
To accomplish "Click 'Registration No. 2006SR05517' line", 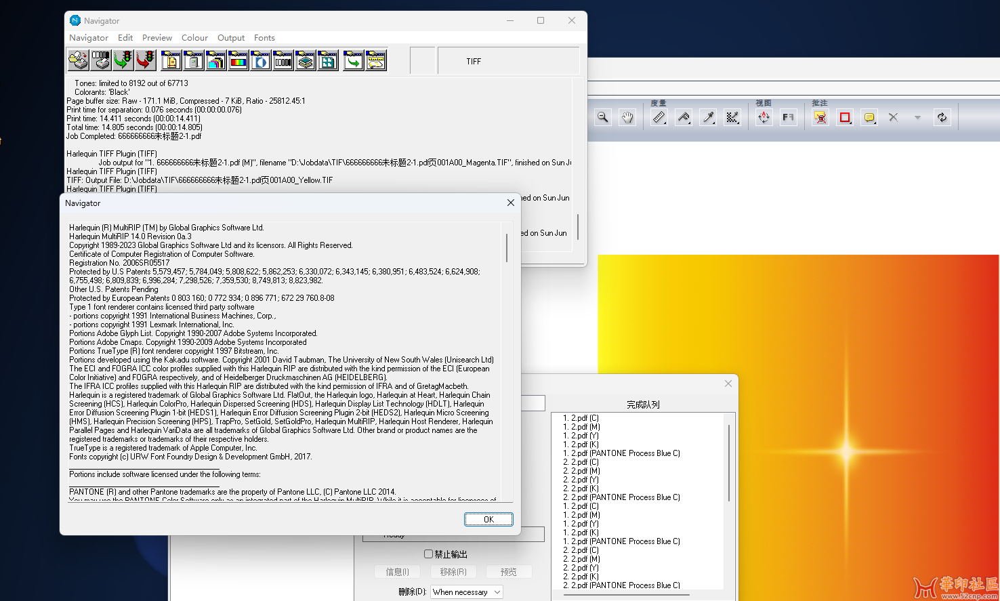I will tap(119, 263).
